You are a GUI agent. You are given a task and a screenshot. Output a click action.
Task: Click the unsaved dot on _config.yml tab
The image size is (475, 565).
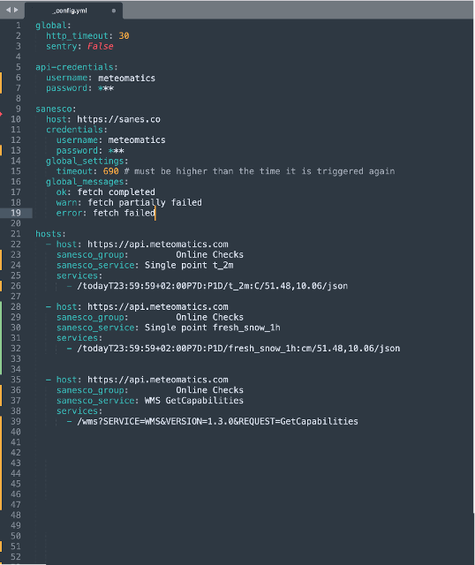click(114, 11)
